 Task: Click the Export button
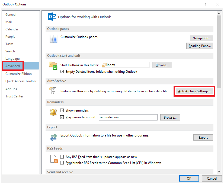(x=203, y=137)
